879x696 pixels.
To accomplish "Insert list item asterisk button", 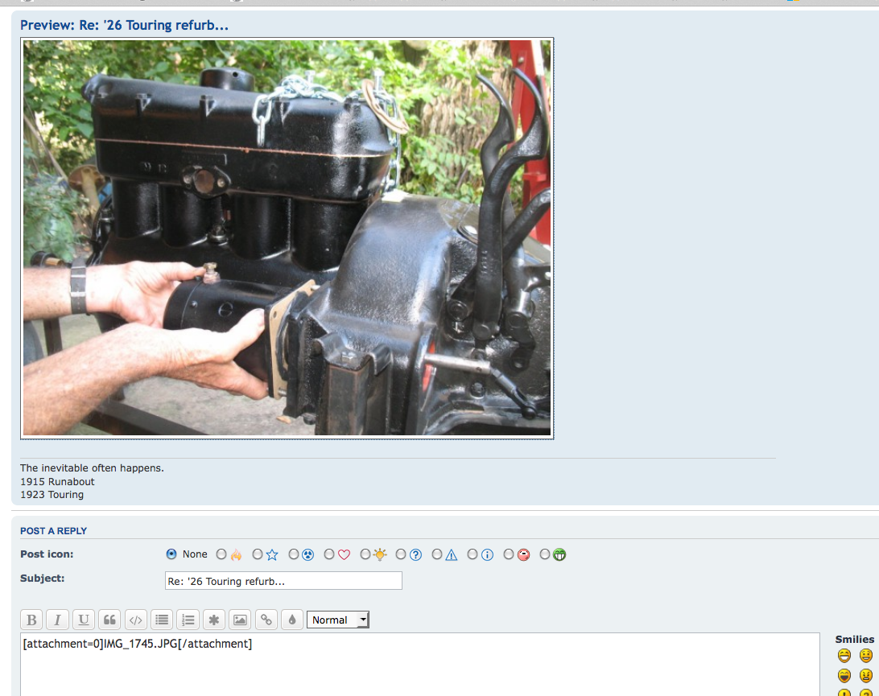I will (x=213, y=620).
